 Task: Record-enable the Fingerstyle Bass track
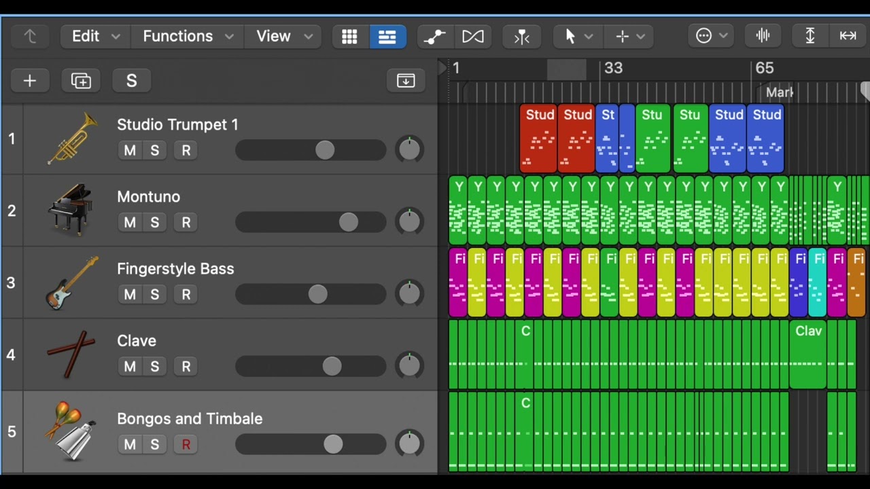point(186,294)
